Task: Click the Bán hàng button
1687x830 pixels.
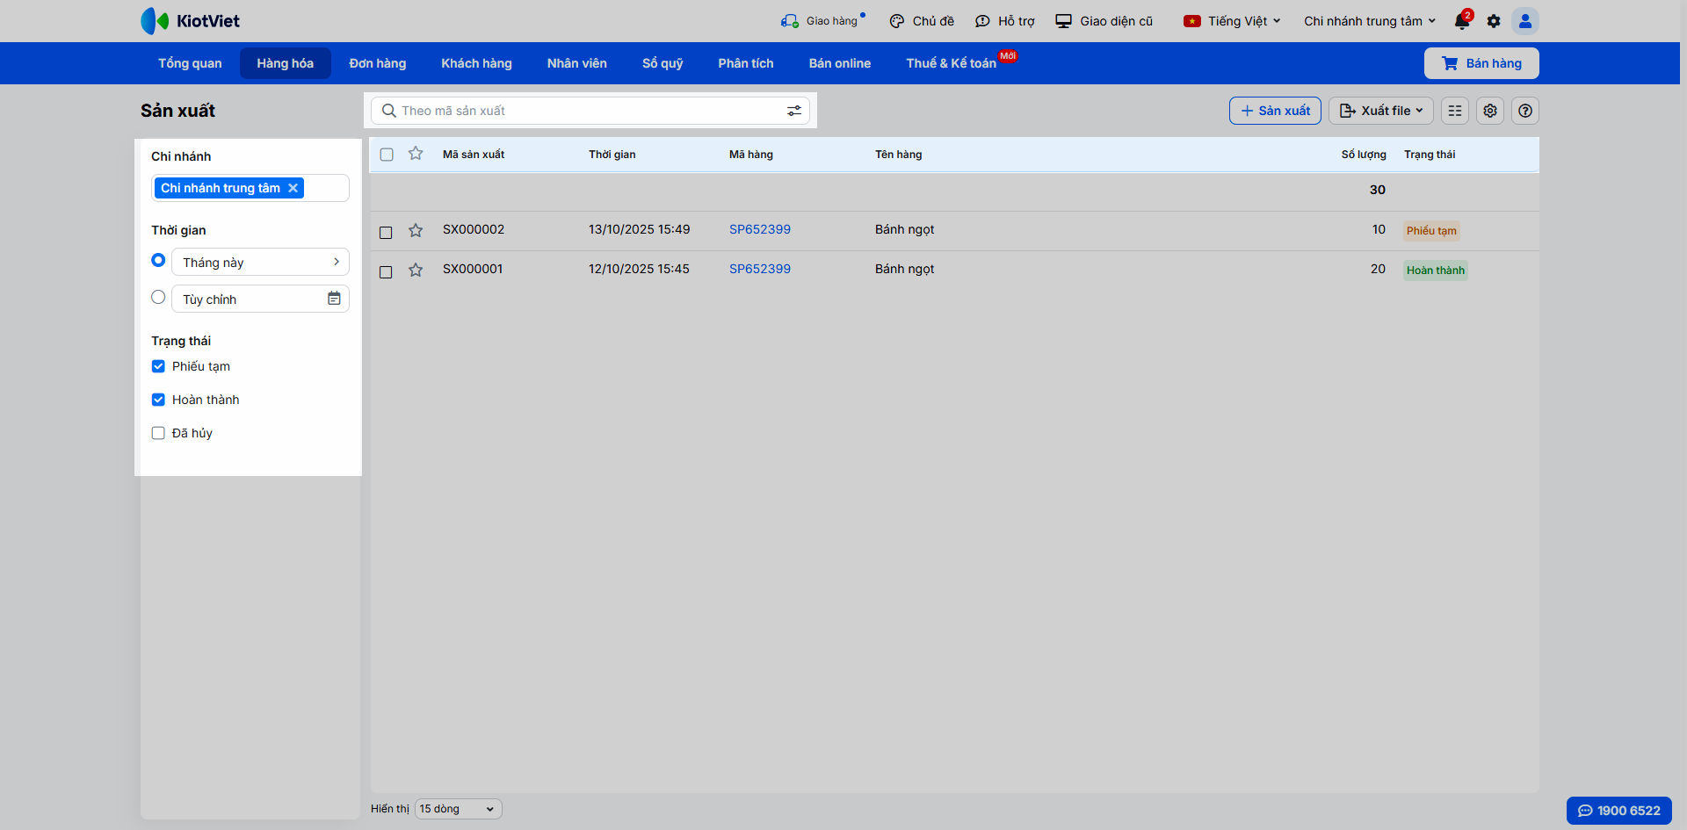Action: click(1481, 63)
